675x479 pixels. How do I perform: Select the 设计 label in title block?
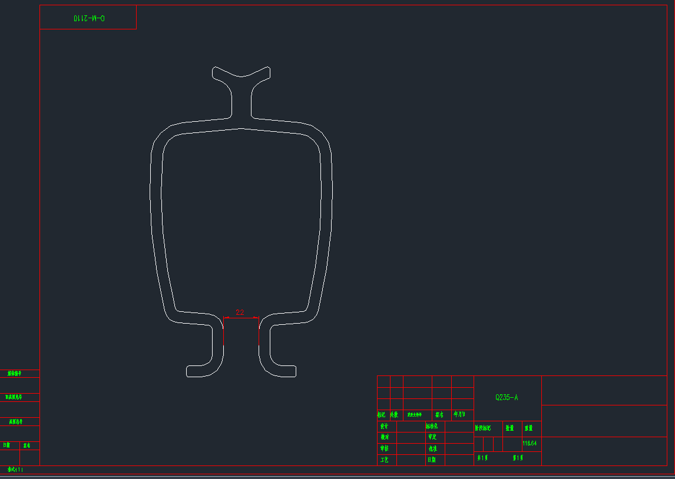[384, 426]
